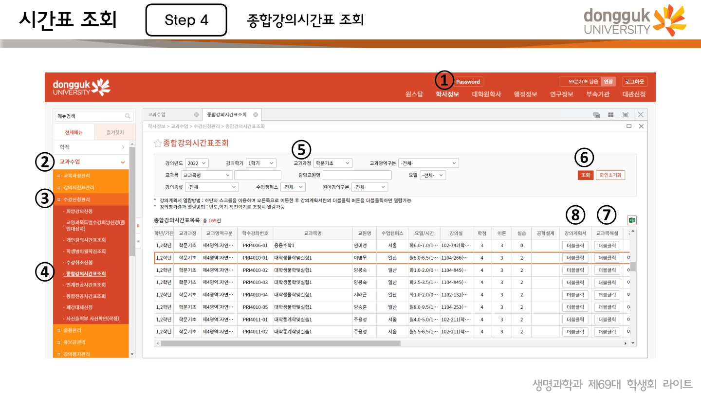Open 수강취소신청 in the sidebar
Screen dimensions: 701x394
pos(79,262)
